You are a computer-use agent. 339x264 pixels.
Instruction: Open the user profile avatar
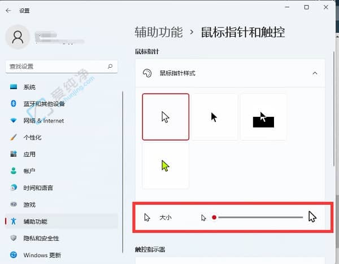[x=18, y=37]
